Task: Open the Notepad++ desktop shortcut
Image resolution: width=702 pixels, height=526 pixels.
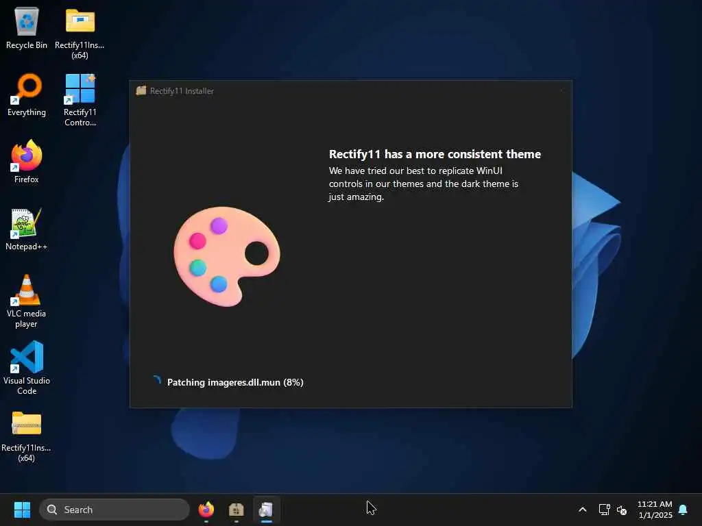Action: 27,229
